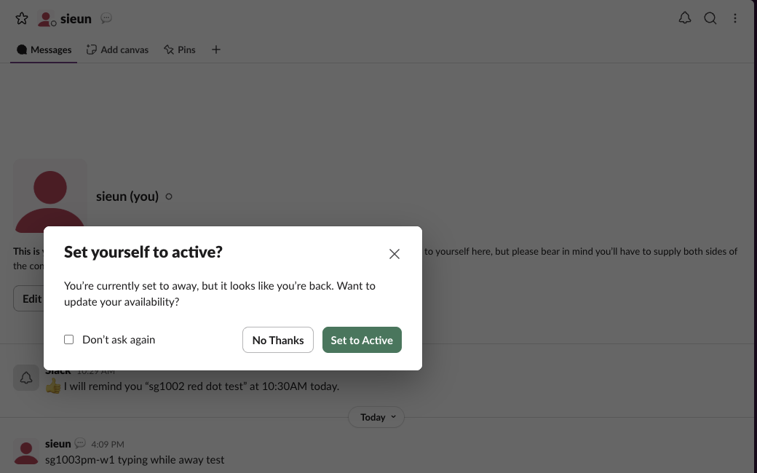Expand the Today date dropdown
Viewport: 757px width, 473px height.
(376, 417)
